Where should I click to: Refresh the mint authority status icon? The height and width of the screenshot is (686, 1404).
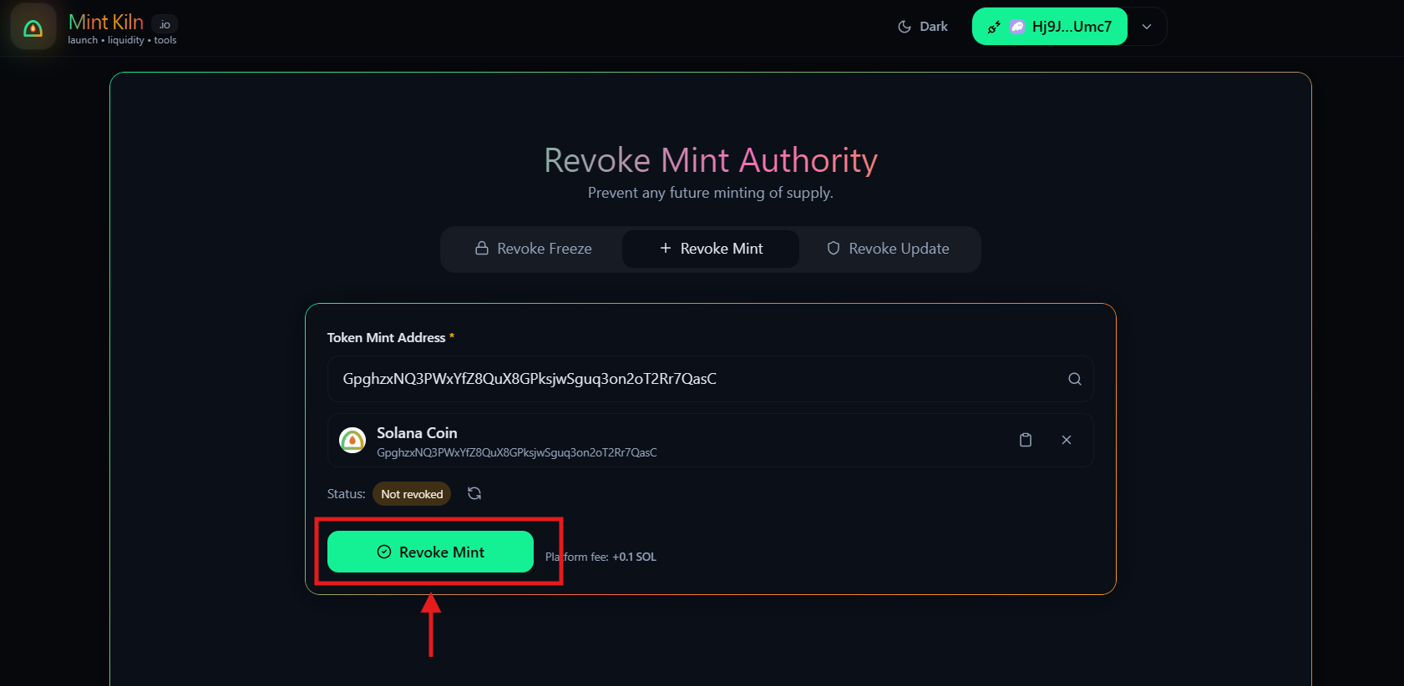click(x=474, y=493)
